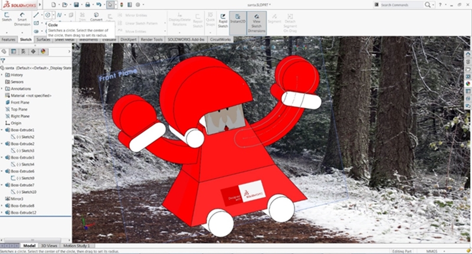This screenshot has width=472, height=254.
Task: Open the PropertyManager tab icon
Action: pos(14,52)
